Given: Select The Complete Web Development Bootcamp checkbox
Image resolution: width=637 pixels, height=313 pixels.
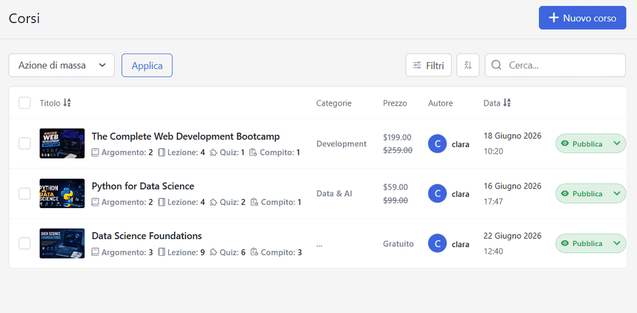Looking at the screenshot, I should [x=25, y=143].
